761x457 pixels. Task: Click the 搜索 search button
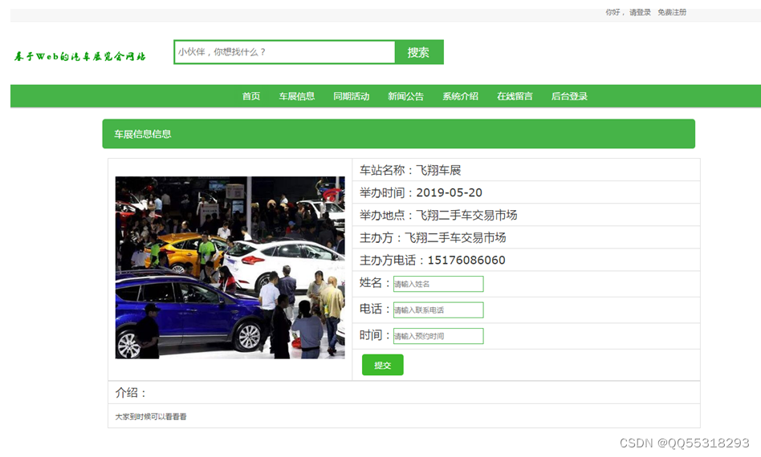pos(418,52)
